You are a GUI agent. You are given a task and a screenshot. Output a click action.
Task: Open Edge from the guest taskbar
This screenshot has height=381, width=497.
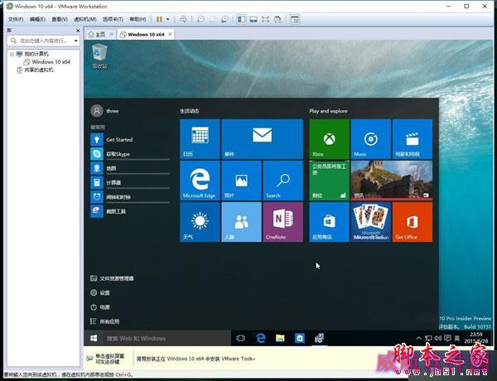click(x=261, y=338)
